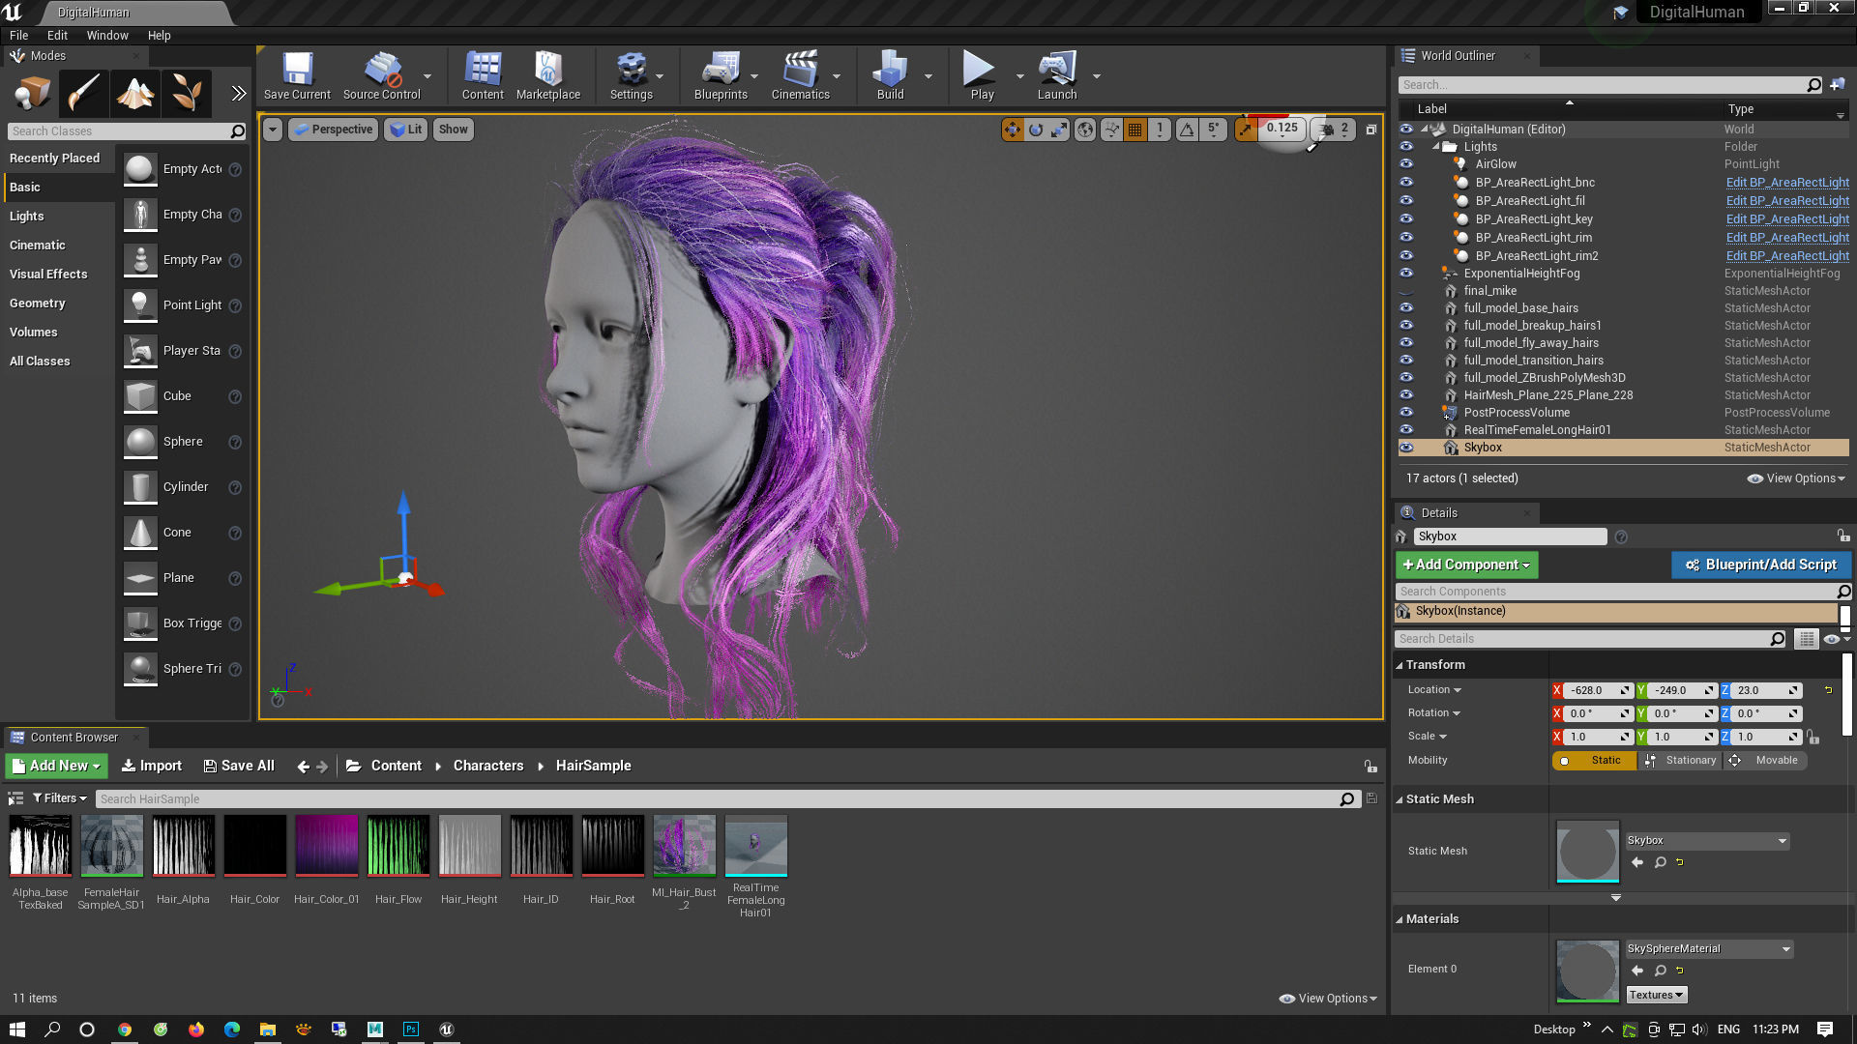
Task: Click Blueprint/Add Script button
Action: pos(1761,565)
